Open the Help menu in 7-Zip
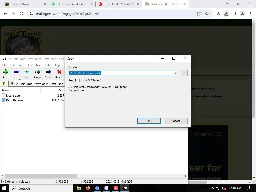The image size is (256, 192). (57, 65)
